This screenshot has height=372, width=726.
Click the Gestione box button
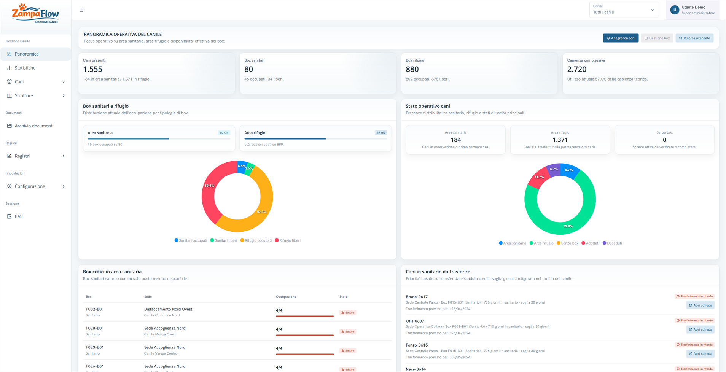tap(657, 38)
